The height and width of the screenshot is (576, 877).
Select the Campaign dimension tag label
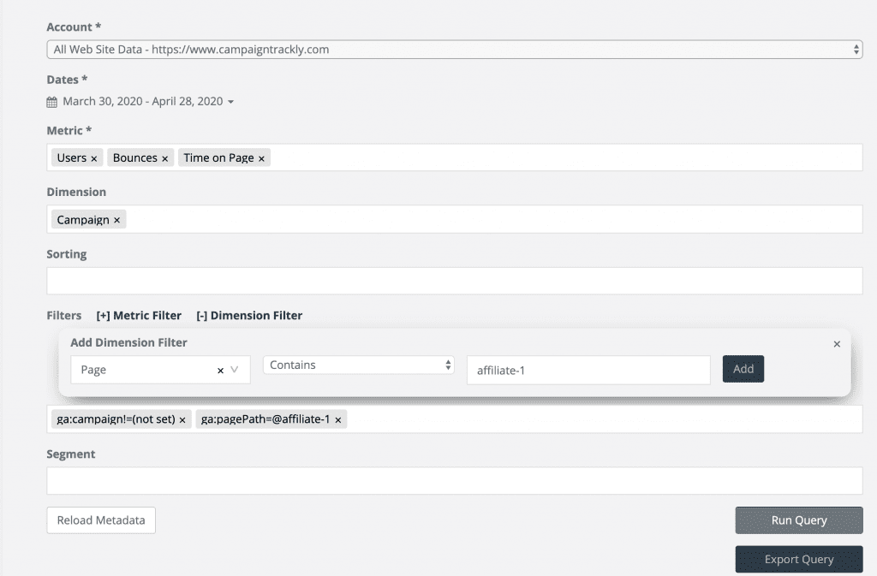pyautogui.click(x=83, y=220)
